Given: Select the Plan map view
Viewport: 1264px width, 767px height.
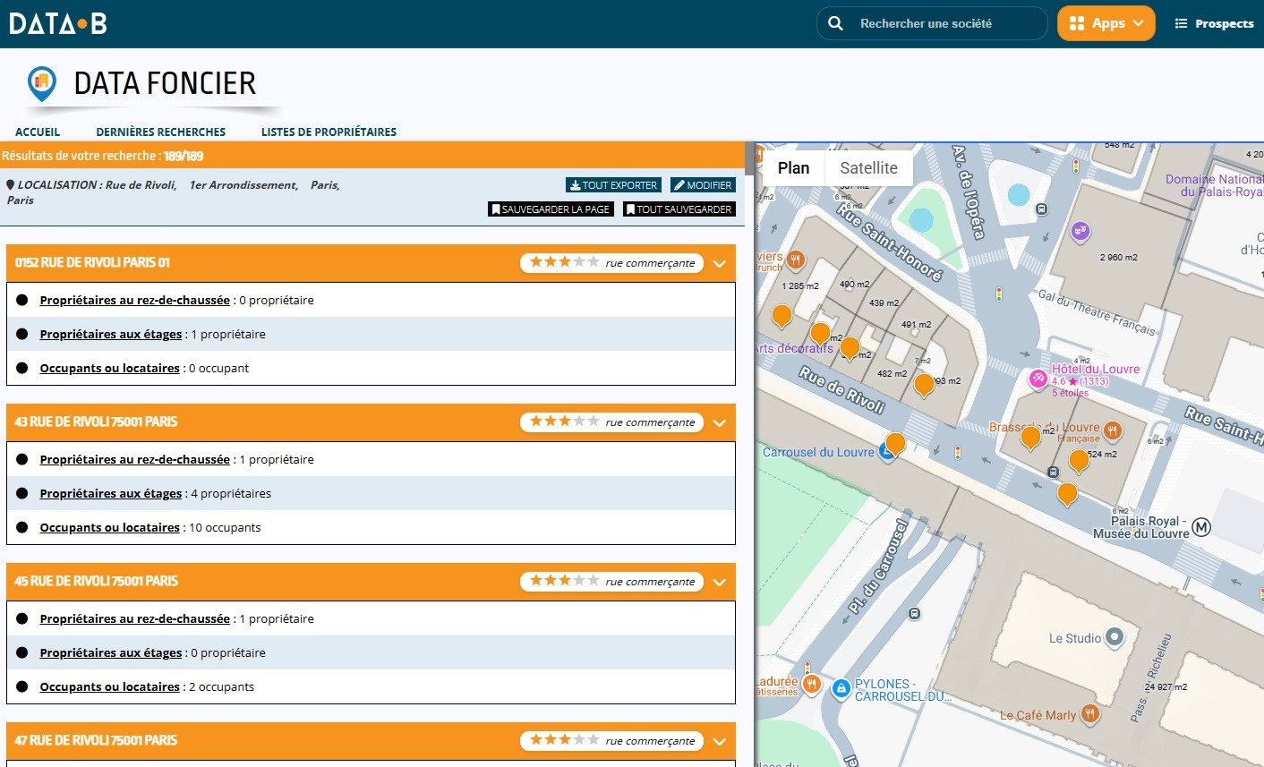Looking at the screenshot, I should tap(793, 167).
